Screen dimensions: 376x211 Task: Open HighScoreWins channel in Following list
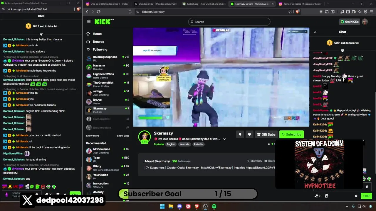coord(108,76)
